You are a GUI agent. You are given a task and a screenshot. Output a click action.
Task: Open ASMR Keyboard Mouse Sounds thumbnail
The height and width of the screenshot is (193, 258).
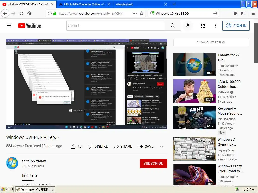click(x=194, y=118)
